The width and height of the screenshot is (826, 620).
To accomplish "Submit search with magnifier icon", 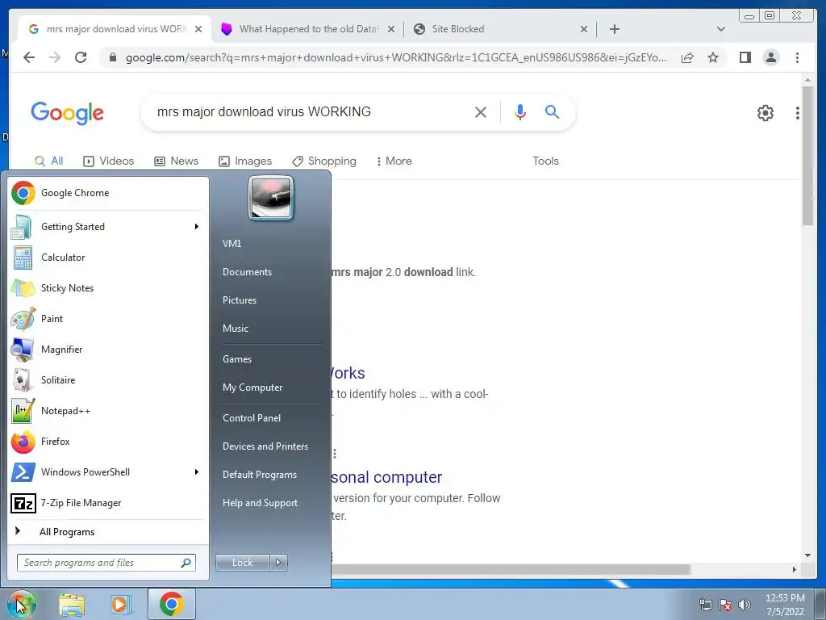I will coord(552,111).
